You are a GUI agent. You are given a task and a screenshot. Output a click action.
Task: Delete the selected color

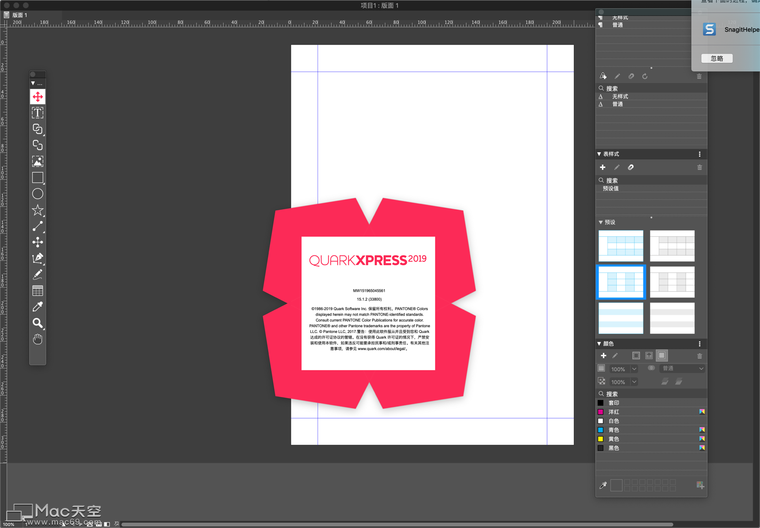pos(700,356)
